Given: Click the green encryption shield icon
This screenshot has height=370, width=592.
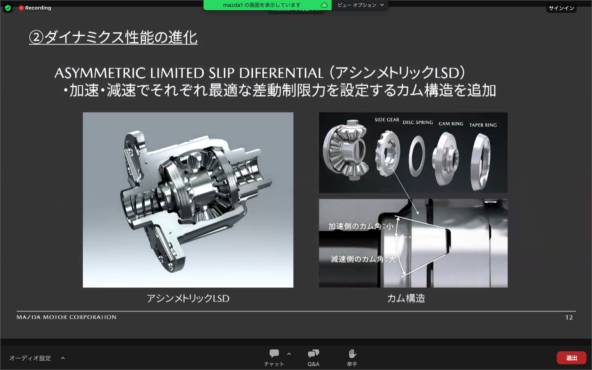Looking at the screenshot, I should pos(8,8).
